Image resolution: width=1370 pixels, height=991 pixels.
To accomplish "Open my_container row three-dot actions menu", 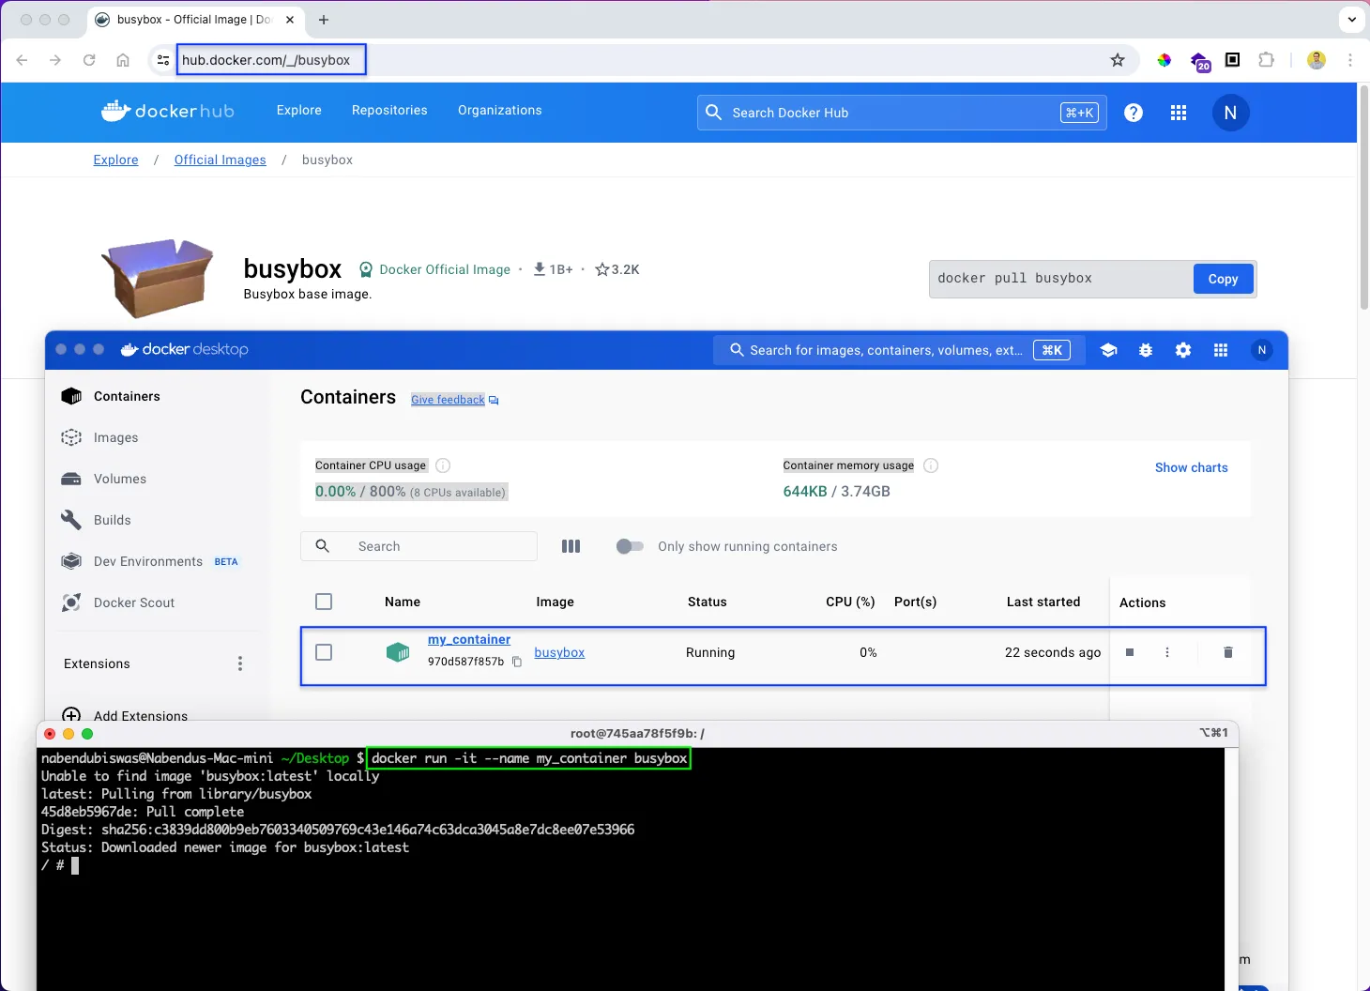I will [1167, 652].
